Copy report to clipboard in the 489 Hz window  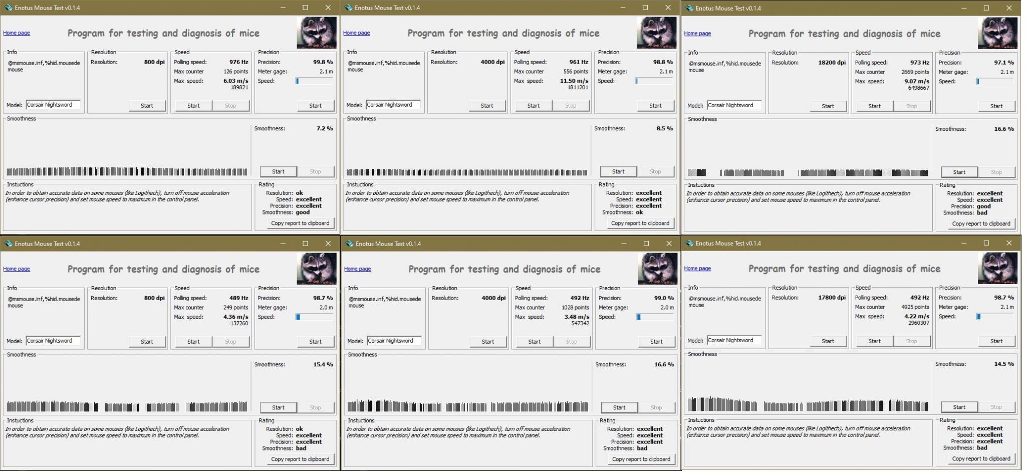pos(300,459)
